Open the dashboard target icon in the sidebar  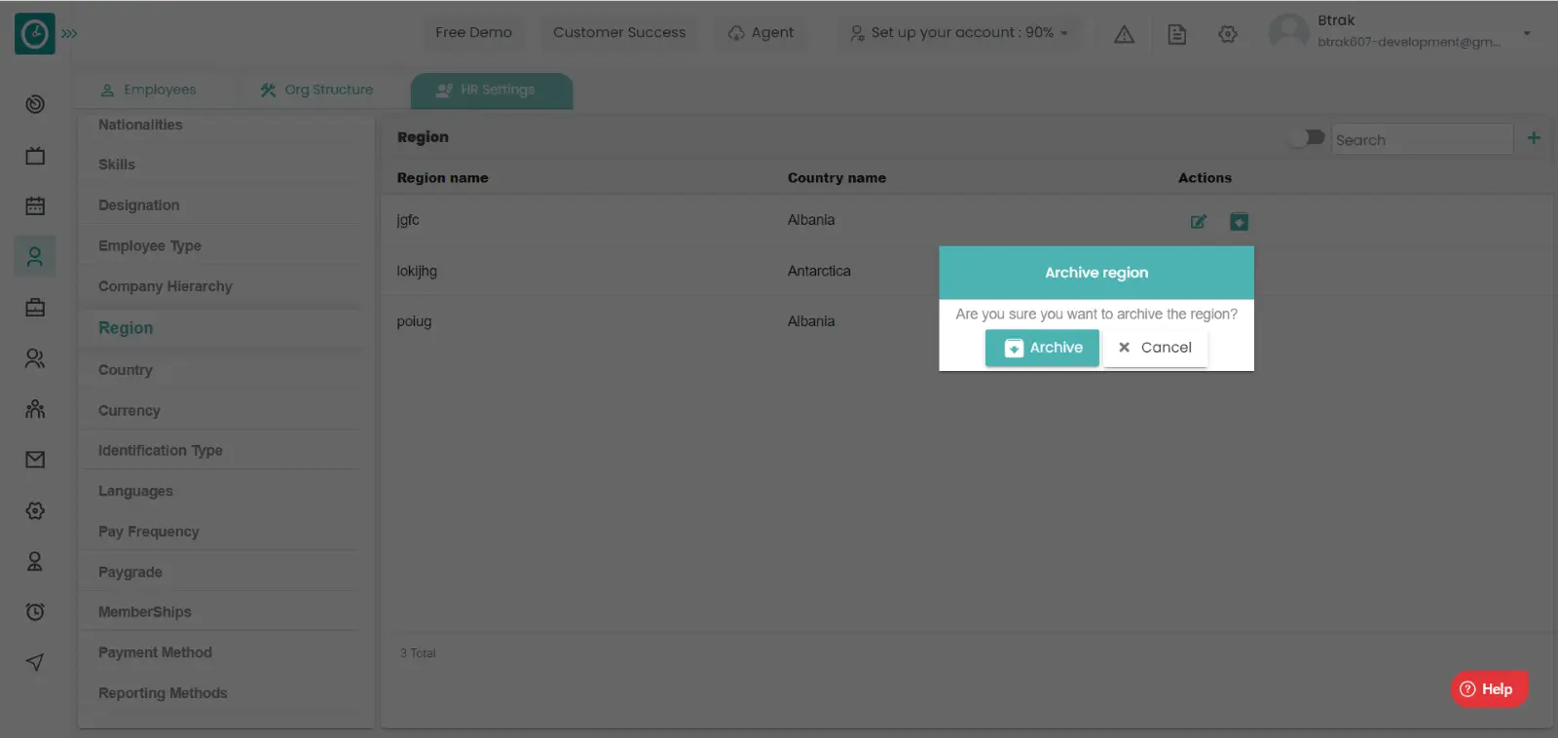point(35,104)
